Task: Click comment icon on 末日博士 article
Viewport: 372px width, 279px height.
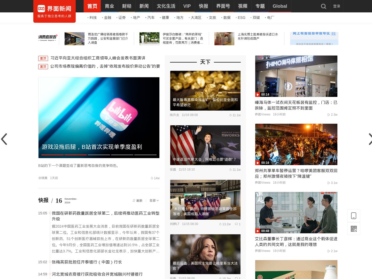Action: (x=236, y=224)
